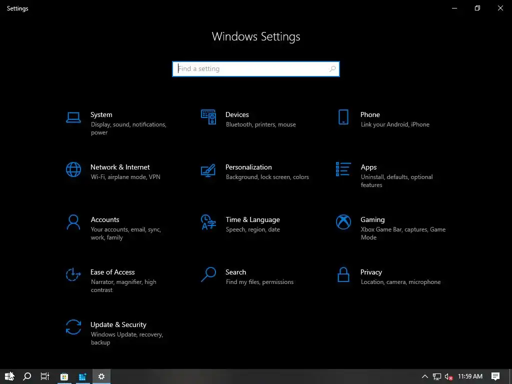Screen dimensions: 512x384
Task: Click 'Xbox Game Bar, captures, Game Mode' text
Action: click(403, 233)
